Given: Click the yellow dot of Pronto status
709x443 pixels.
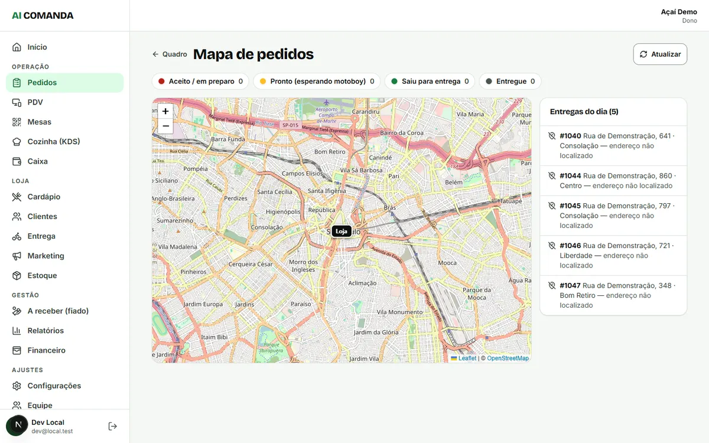Looking at the screenshot, I should (x=263, y=82).
